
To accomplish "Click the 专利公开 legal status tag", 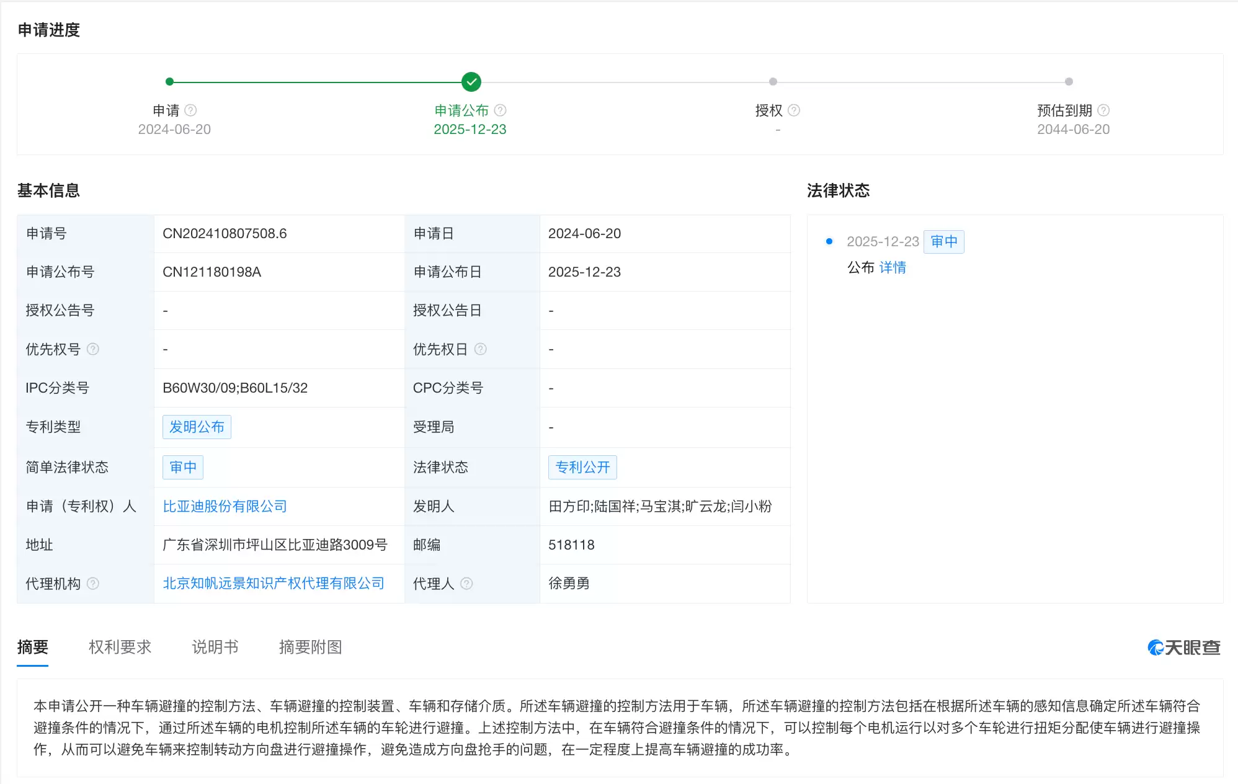I will 582,467.
